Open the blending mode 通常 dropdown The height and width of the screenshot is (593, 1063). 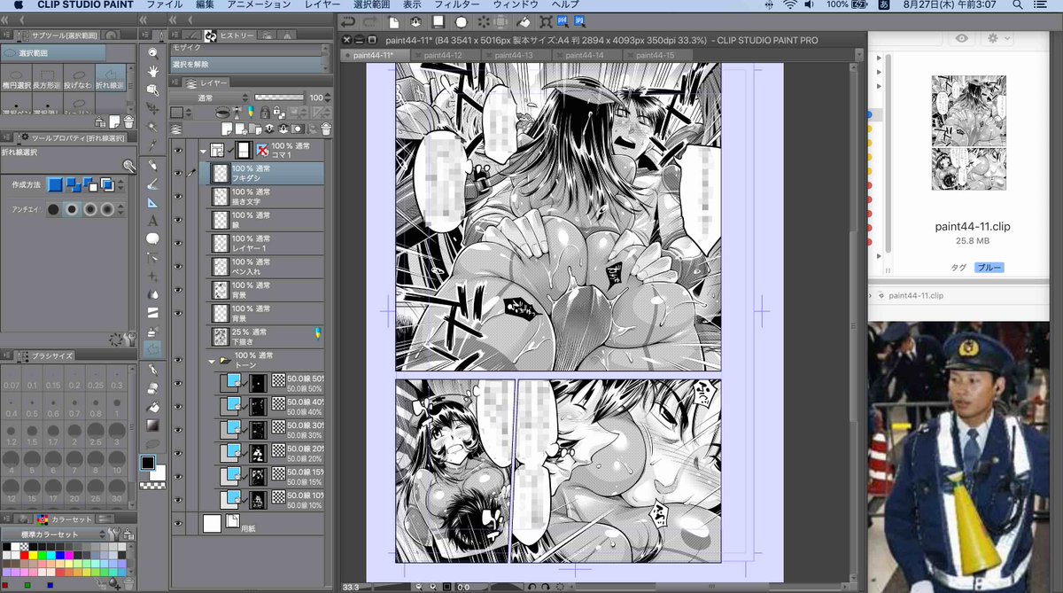click(210, 97)
